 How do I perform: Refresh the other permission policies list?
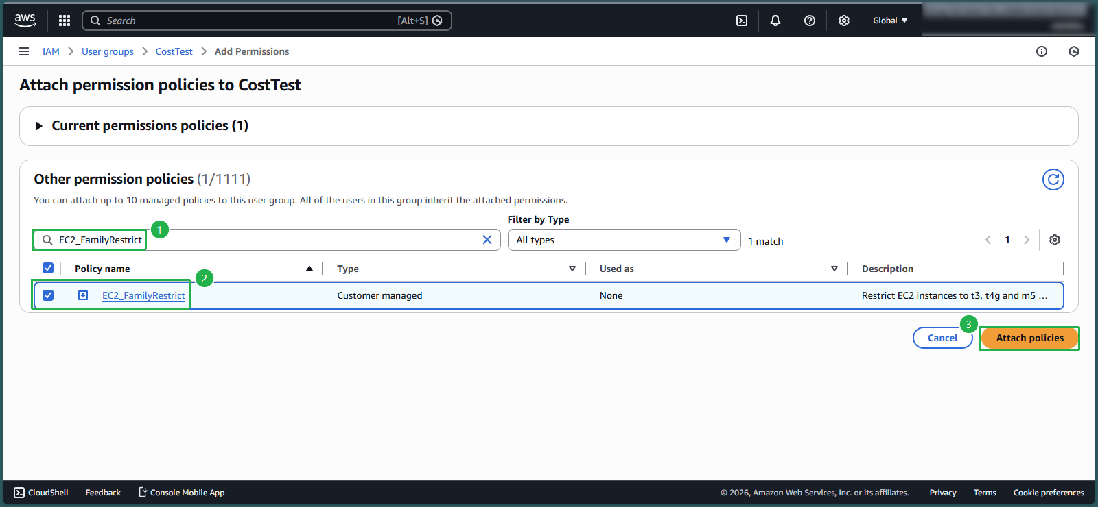click(1053, 180)
